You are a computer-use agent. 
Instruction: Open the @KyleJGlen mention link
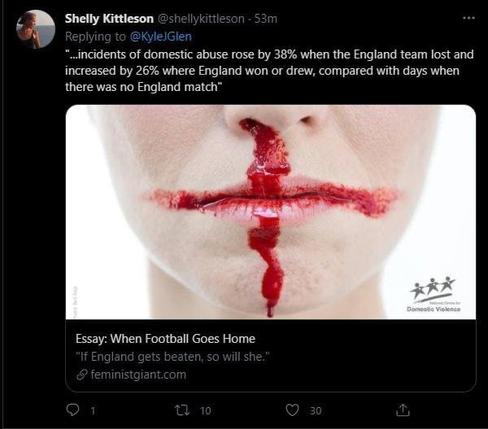(160, 37)
